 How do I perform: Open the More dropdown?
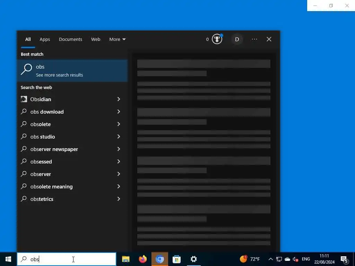[x=117, y=39]
